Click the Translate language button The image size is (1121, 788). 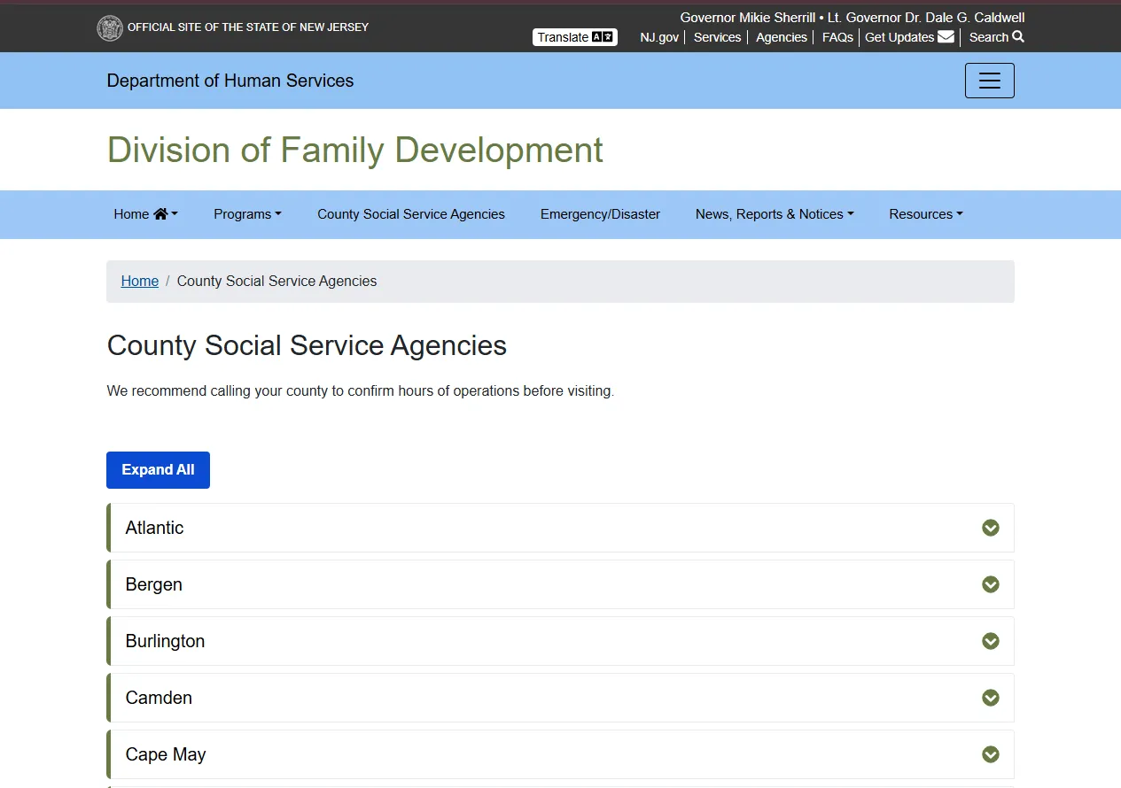point(575,37)
